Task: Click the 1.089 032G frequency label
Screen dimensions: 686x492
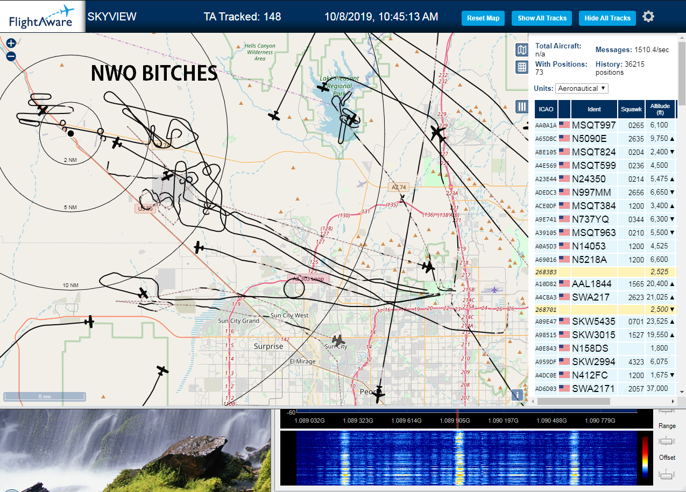Action: coord(310,421)
